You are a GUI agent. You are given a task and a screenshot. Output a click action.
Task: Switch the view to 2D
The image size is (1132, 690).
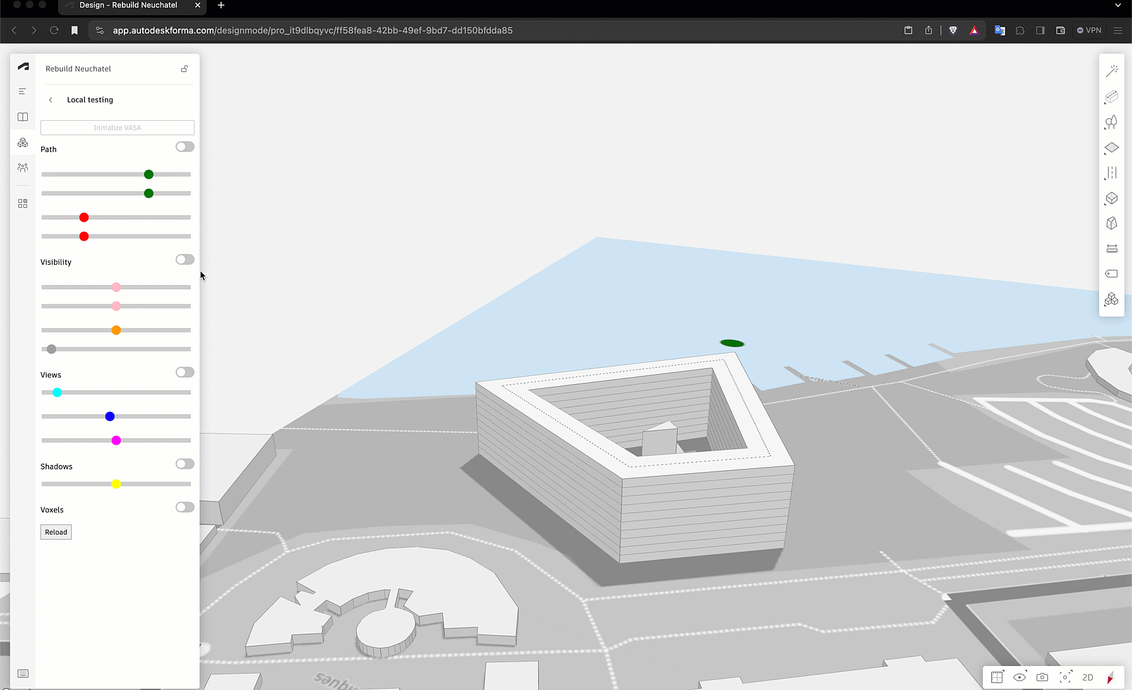coord(1088,677)
